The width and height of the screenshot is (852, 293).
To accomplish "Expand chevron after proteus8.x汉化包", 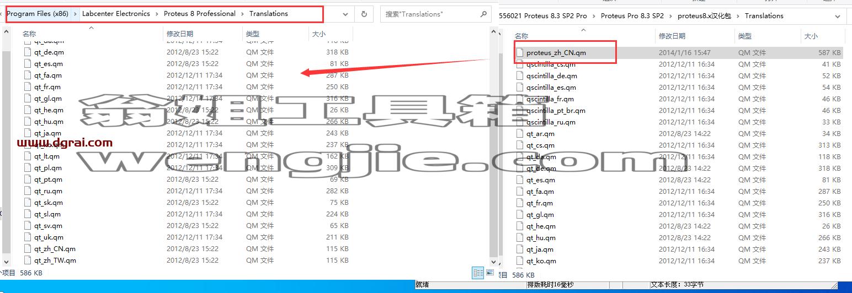I will [x=738, y=16].
